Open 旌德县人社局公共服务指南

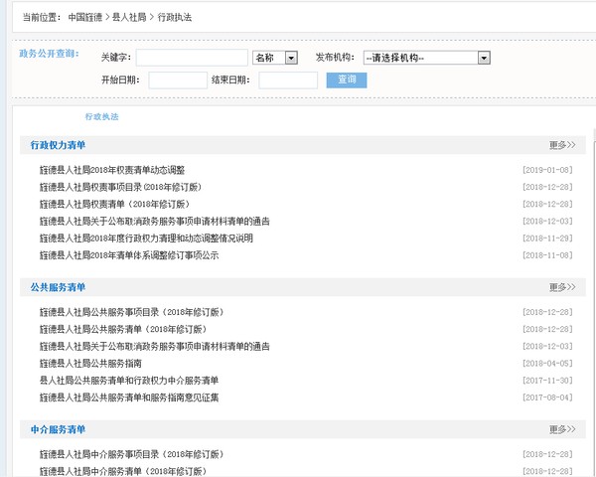pos(90,364)
